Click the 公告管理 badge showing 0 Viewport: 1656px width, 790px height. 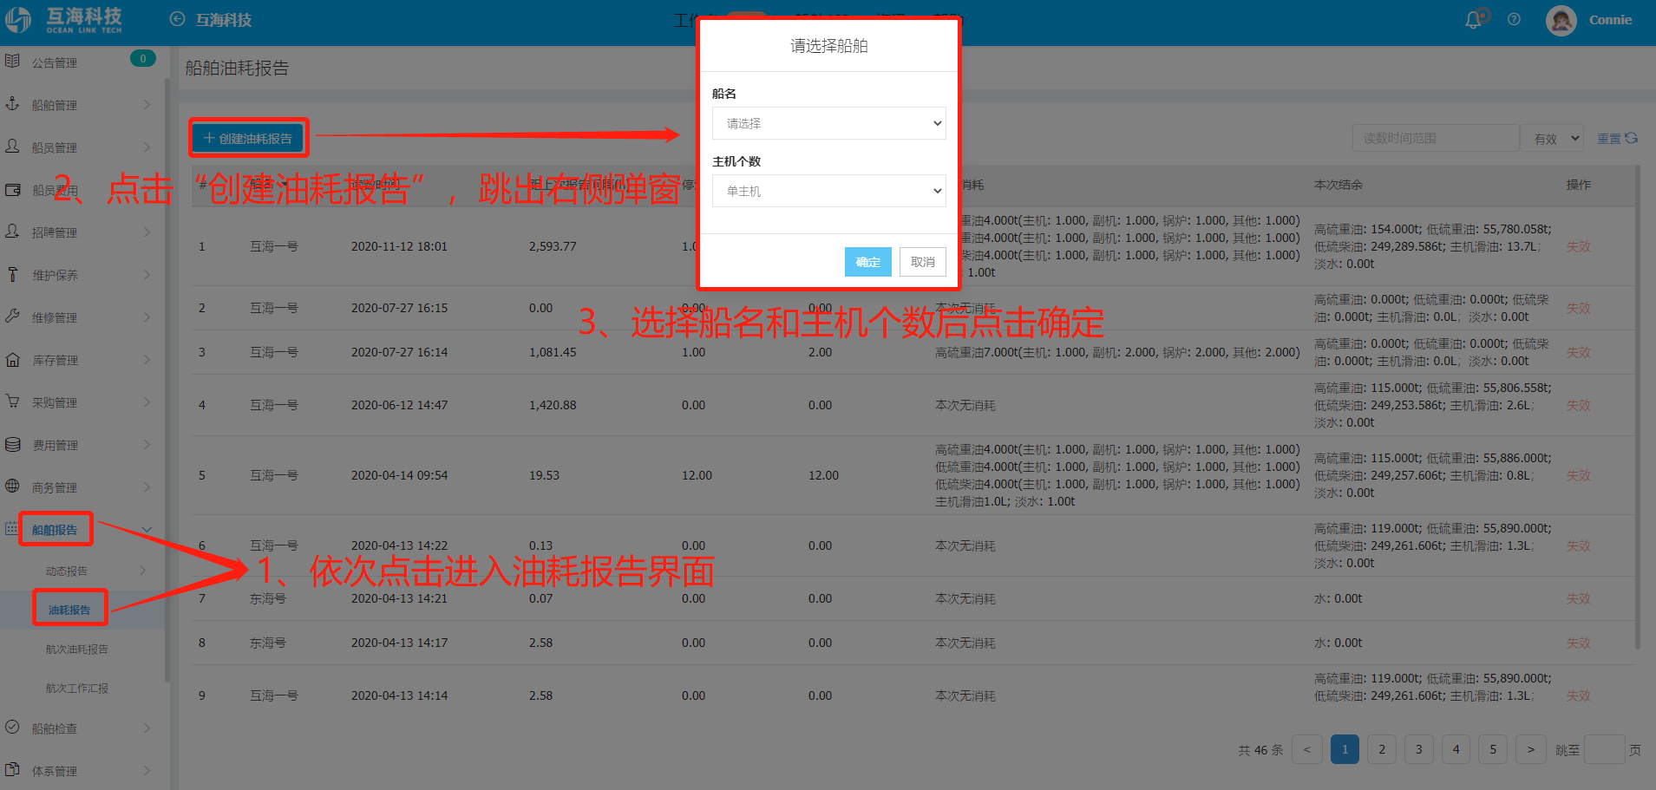[143, 58]
